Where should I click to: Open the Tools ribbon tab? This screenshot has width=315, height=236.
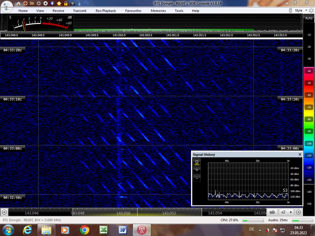[x=179, y=11]
